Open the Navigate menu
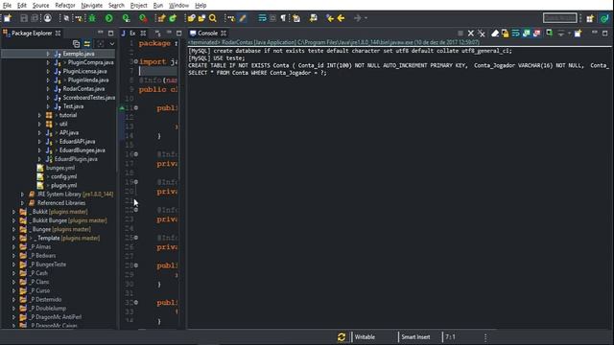 (x=92, y=6)
